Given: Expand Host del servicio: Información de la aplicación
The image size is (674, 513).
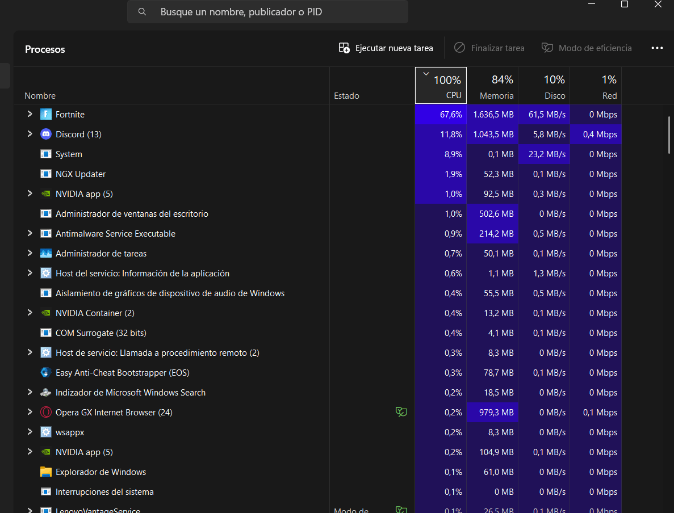Looking at the screenshot, I should [30, 272].
